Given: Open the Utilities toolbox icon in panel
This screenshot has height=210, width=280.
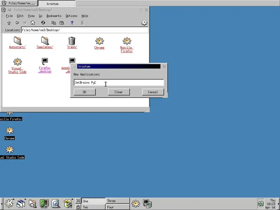Looking at the screenshot, I should point(68,203).
